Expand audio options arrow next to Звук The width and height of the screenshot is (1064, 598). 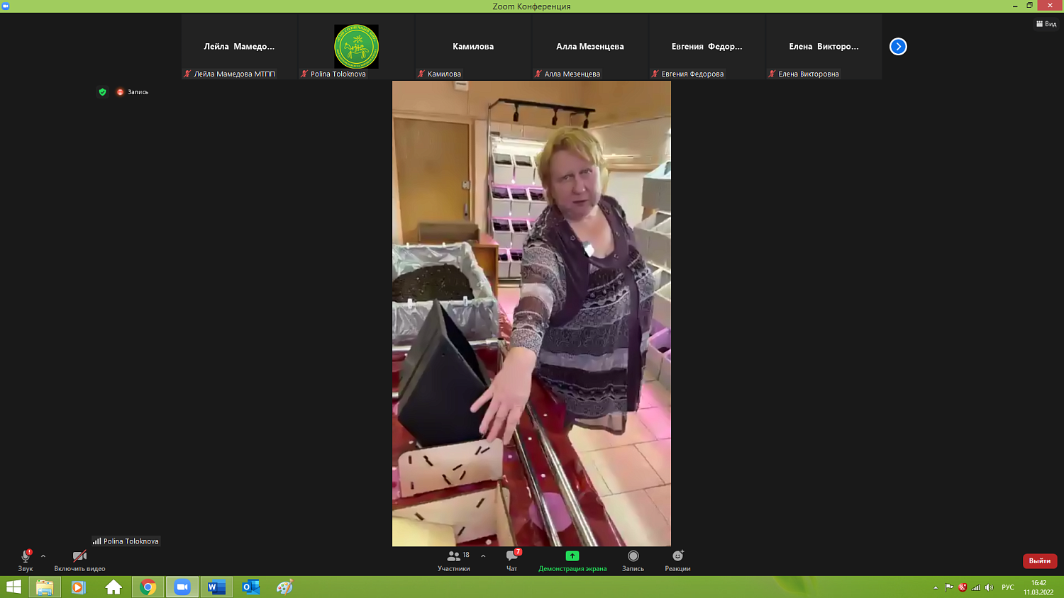pos(43,556)
